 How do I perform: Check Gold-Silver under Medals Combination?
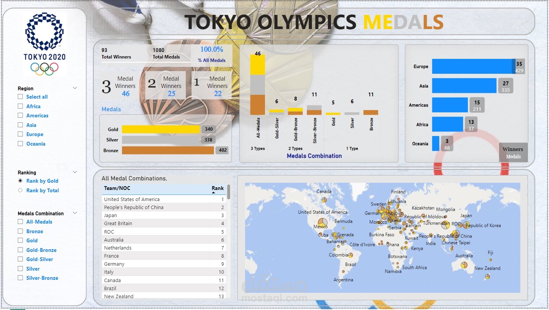click(20, 259)
